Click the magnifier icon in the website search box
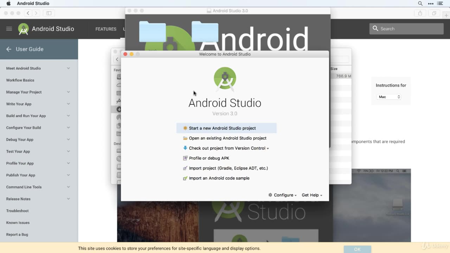 375,28
